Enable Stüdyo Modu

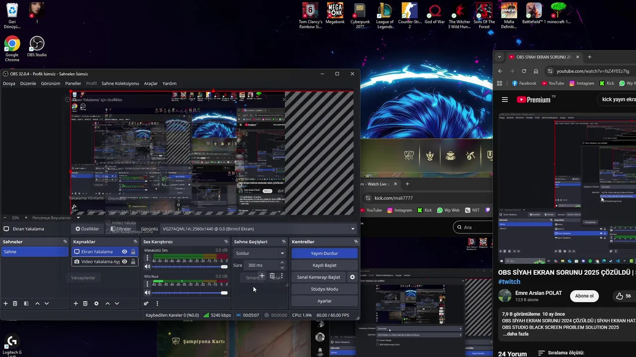(x=324, y=289)
